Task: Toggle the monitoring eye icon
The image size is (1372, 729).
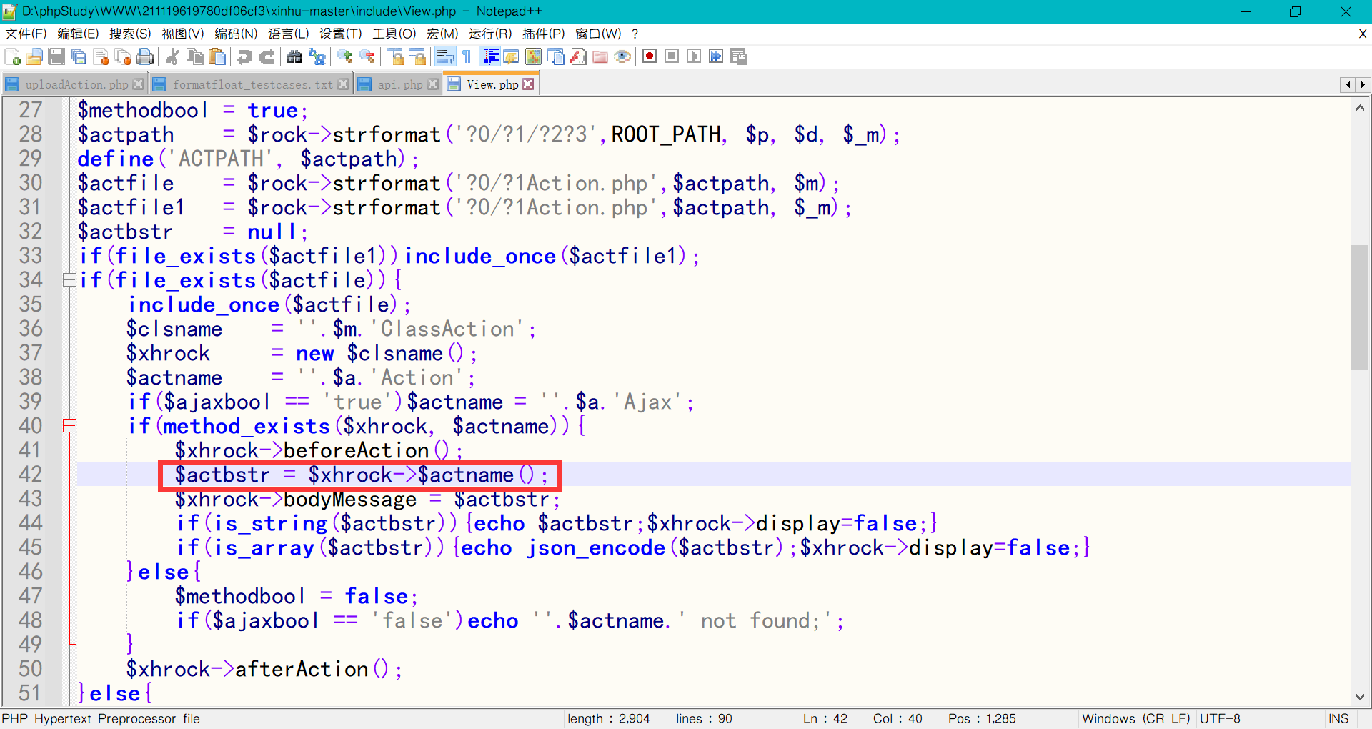Action: 622,56
